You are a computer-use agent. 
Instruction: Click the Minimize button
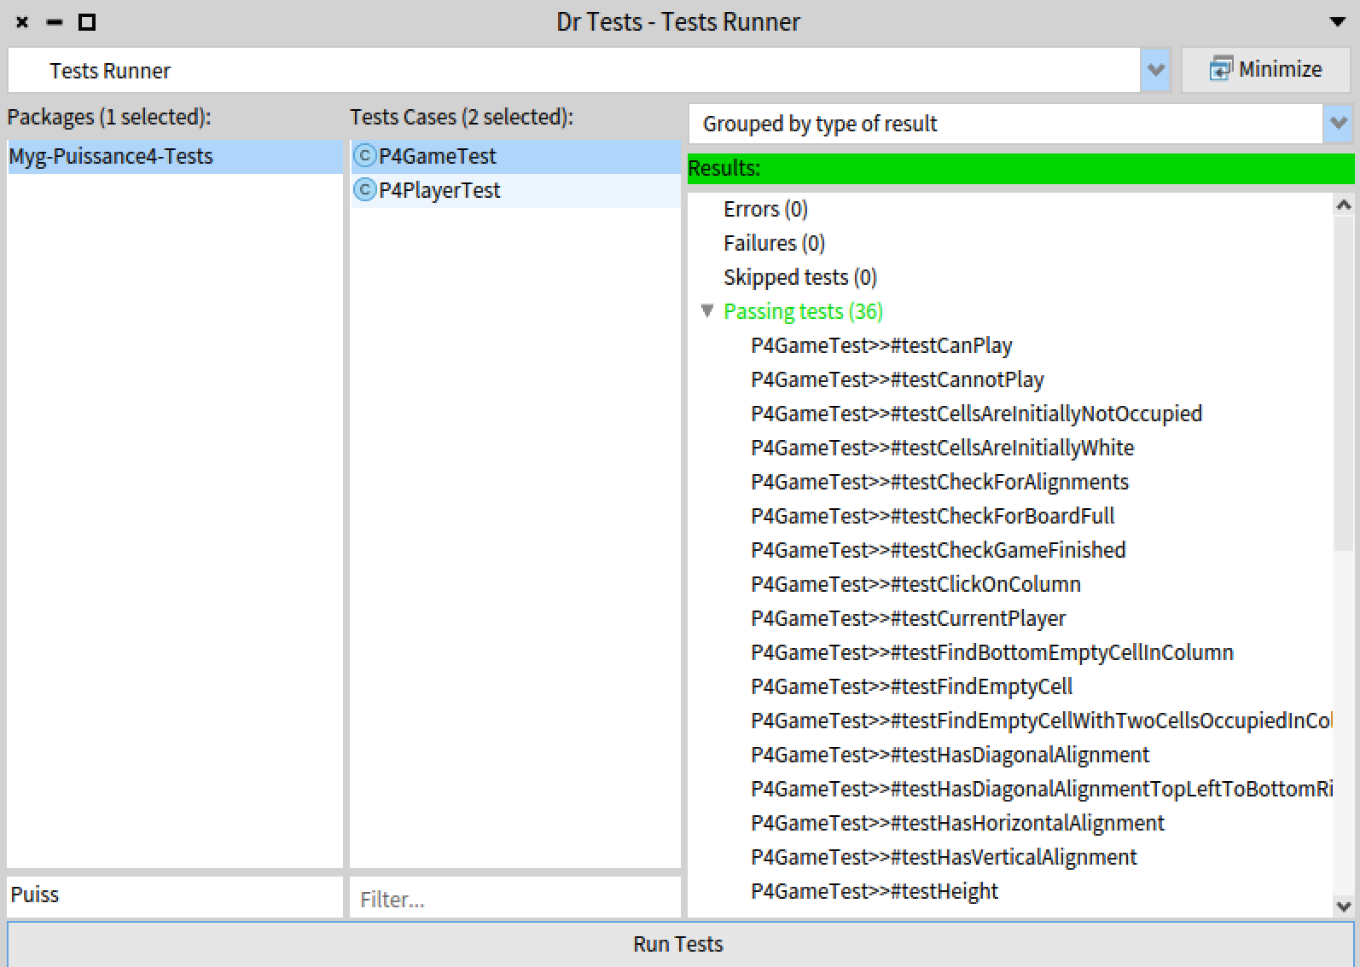click(x=1265, y=70)
